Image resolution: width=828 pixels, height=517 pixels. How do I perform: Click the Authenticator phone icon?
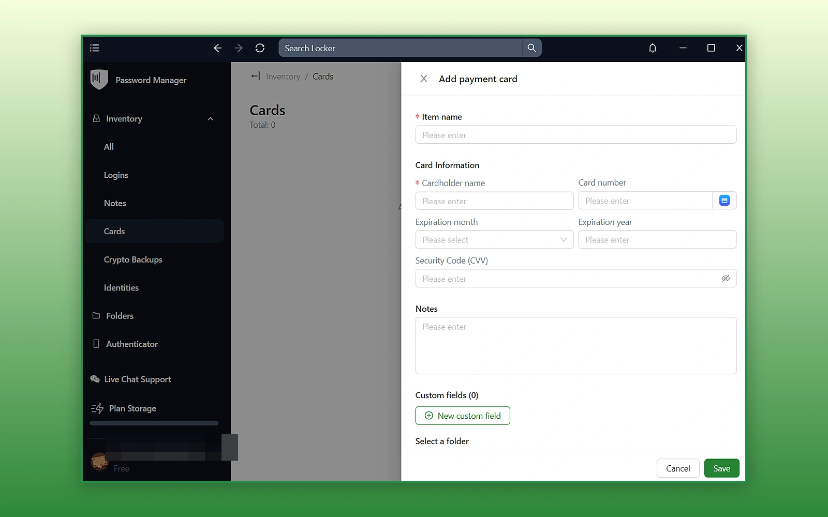coord(96,344)
